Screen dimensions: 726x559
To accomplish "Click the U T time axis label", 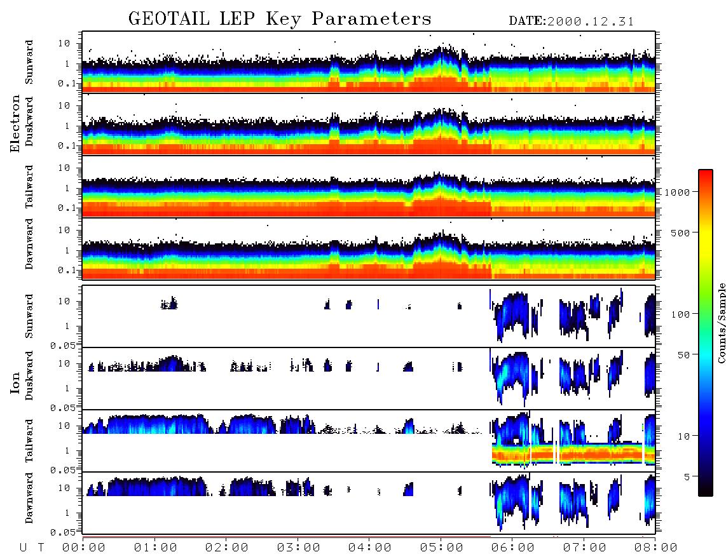I will click(32, 548).
